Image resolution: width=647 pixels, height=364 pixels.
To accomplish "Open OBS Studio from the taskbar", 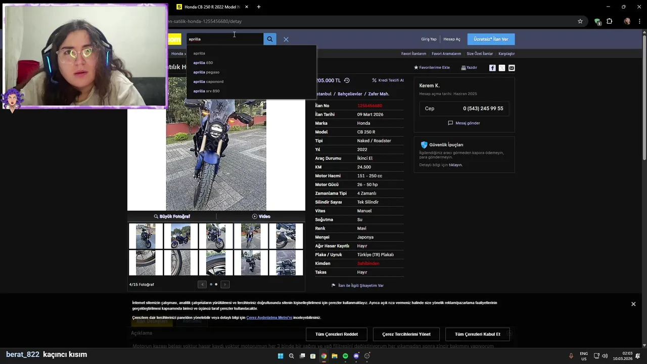I will (x=367, y=356).
